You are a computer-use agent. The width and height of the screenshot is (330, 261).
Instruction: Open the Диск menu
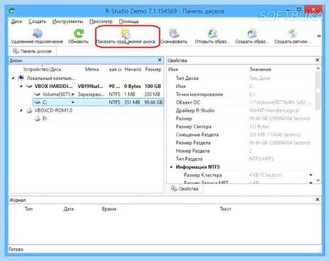[16, 21]
